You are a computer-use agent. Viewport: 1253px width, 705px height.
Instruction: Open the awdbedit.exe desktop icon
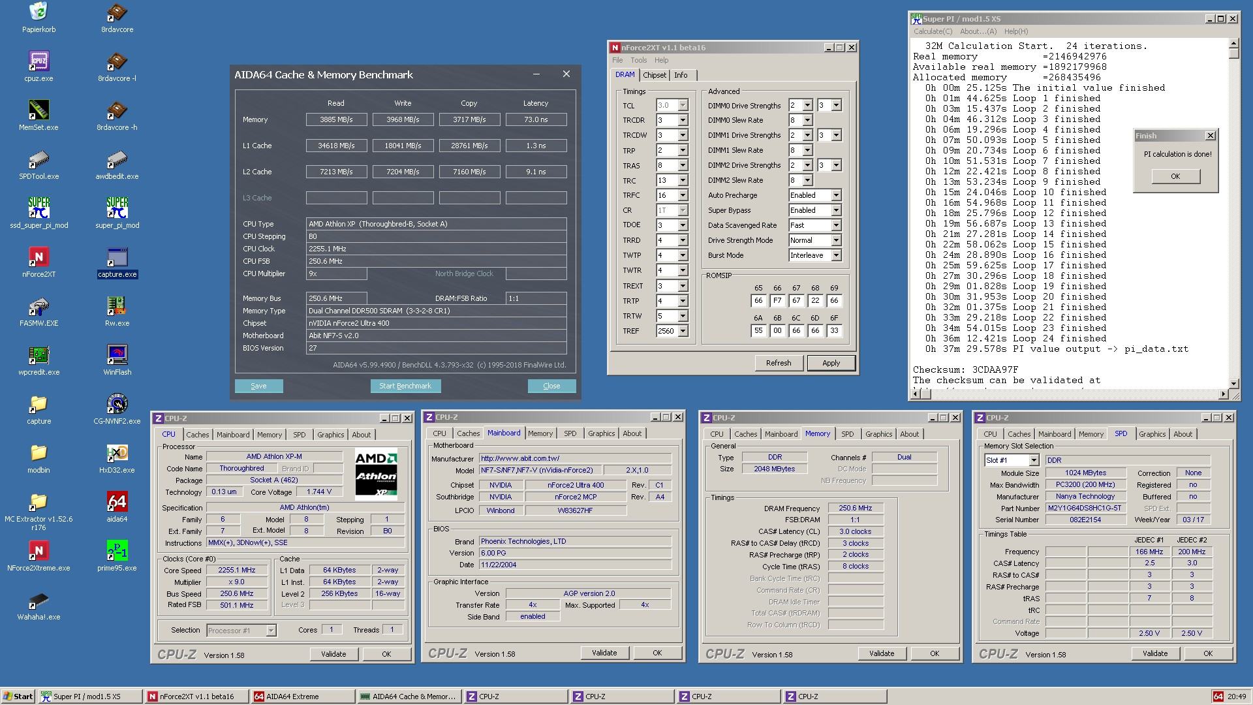[x=117, y=164]
